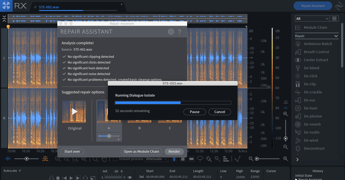
Task: Open the De-ess module
Action: (x=305, y=100)
